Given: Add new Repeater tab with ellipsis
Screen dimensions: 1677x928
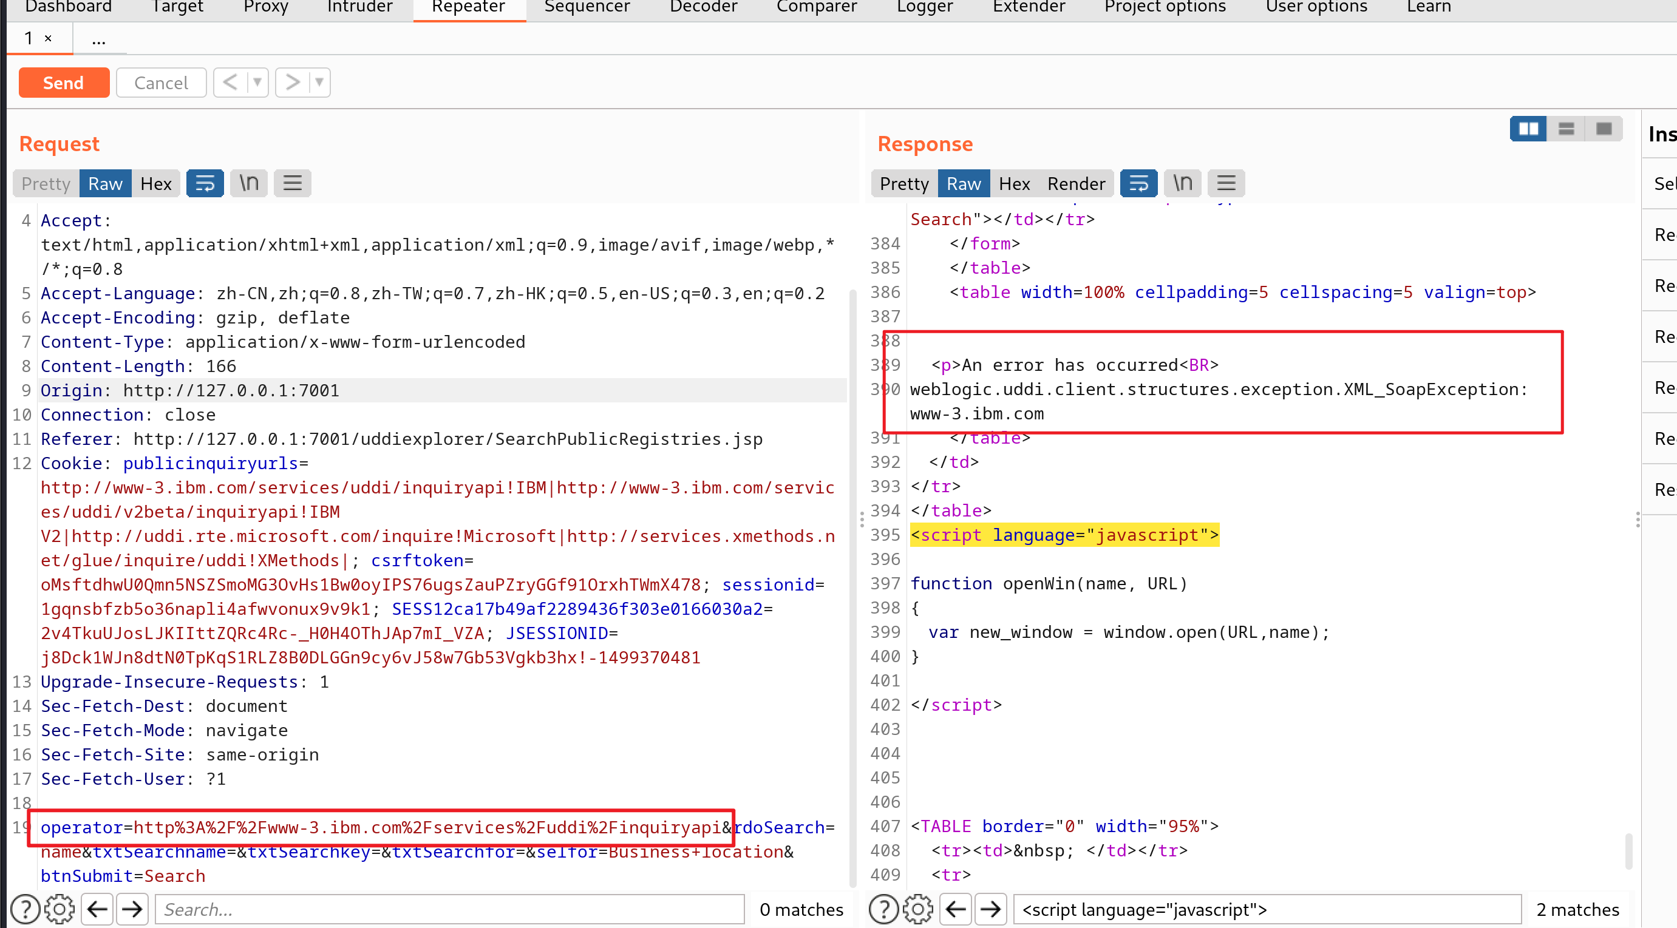Looking at the screenshot, I should tap(99, 39).
